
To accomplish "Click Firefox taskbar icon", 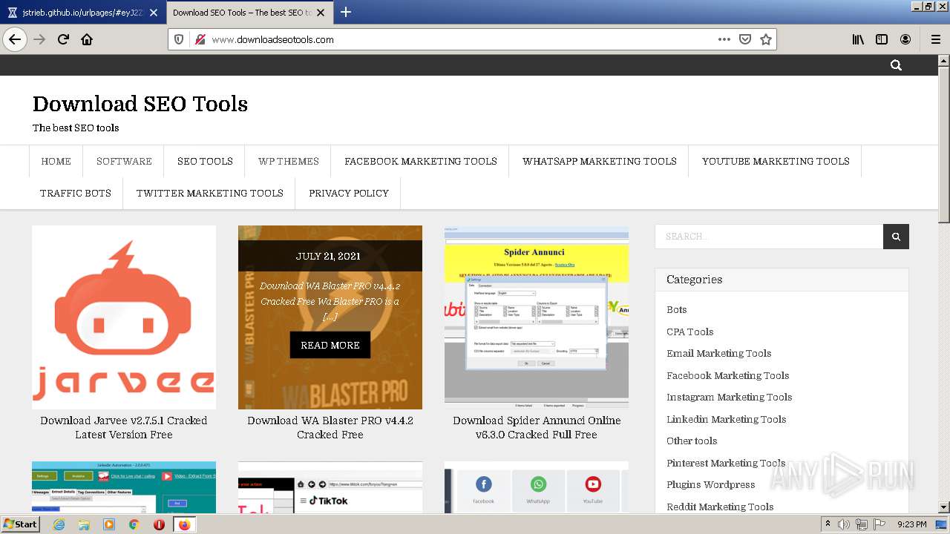I will coord(184,524).
